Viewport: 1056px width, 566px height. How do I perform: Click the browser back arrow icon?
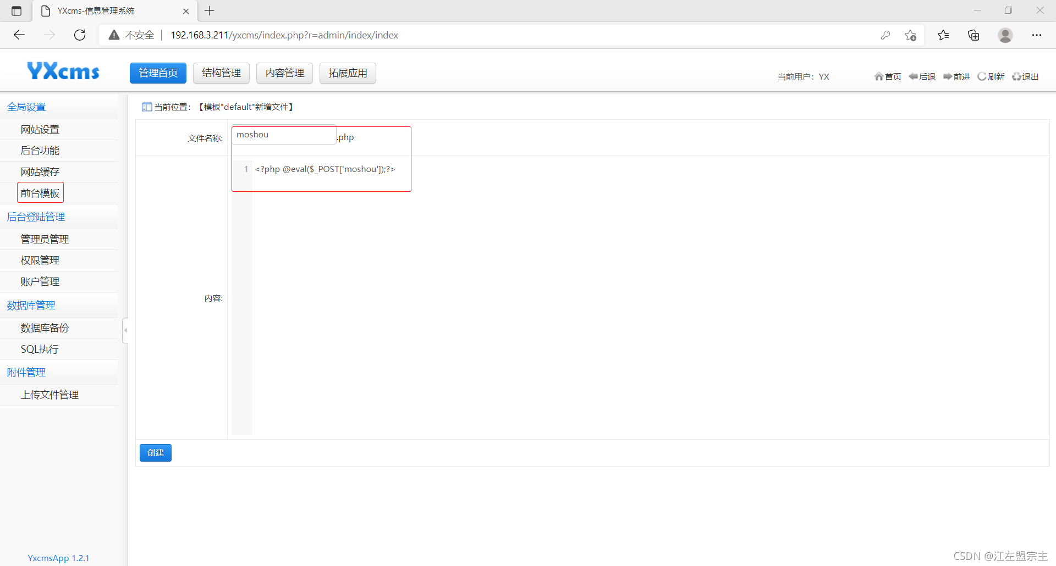(x=19, y=35)
